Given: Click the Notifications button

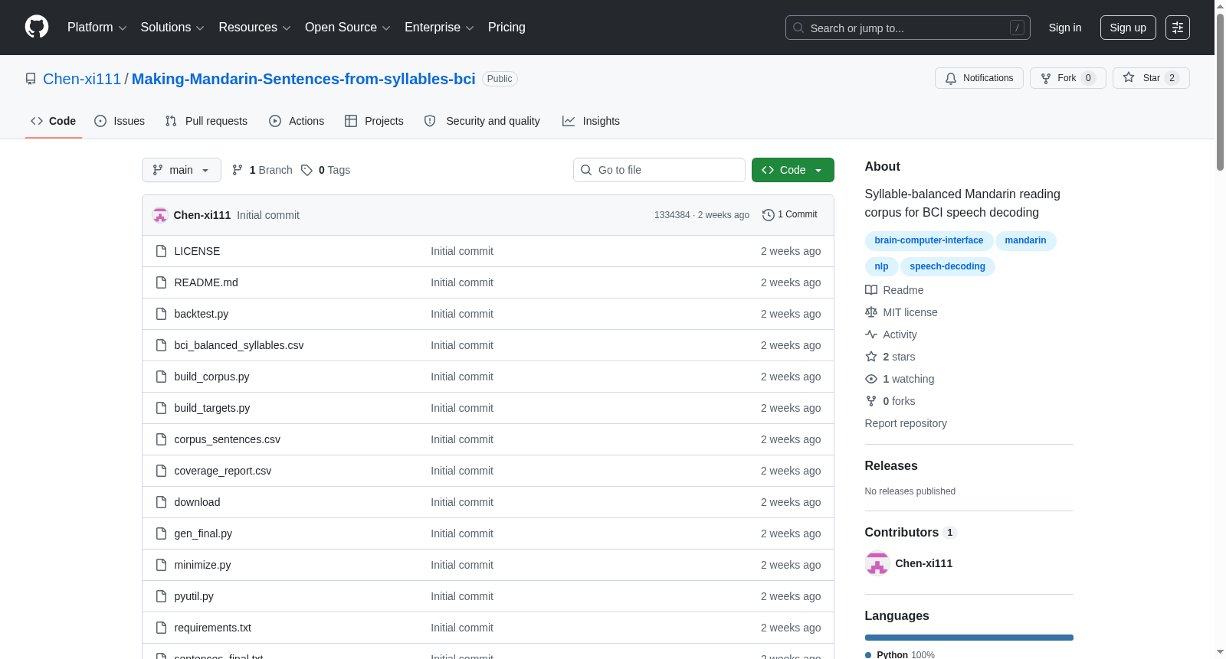Looking at the screenshot, I should pos(979,78).
